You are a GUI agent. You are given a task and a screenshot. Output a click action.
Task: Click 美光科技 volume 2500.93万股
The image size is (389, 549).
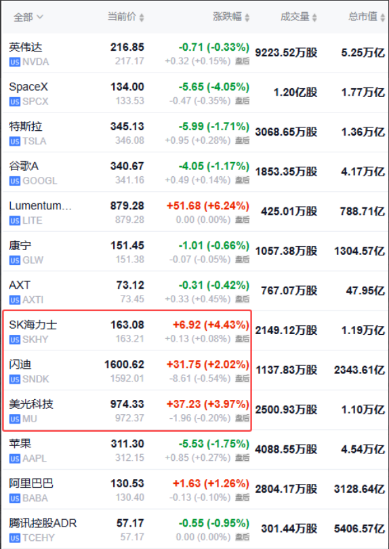pos(286,409)
